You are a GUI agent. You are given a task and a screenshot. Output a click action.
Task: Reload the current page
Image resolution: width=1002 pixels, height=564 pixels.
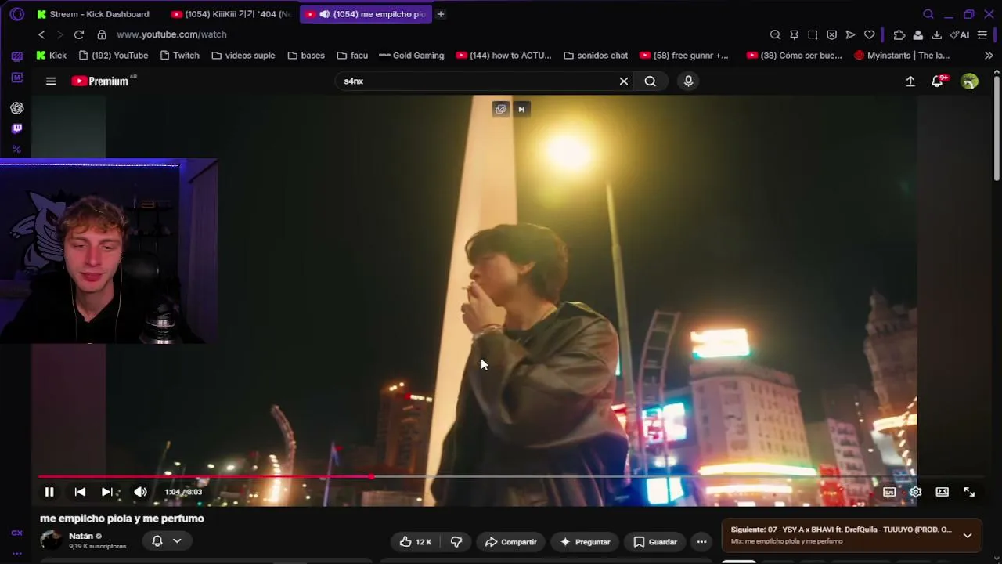tap(79, 34)
